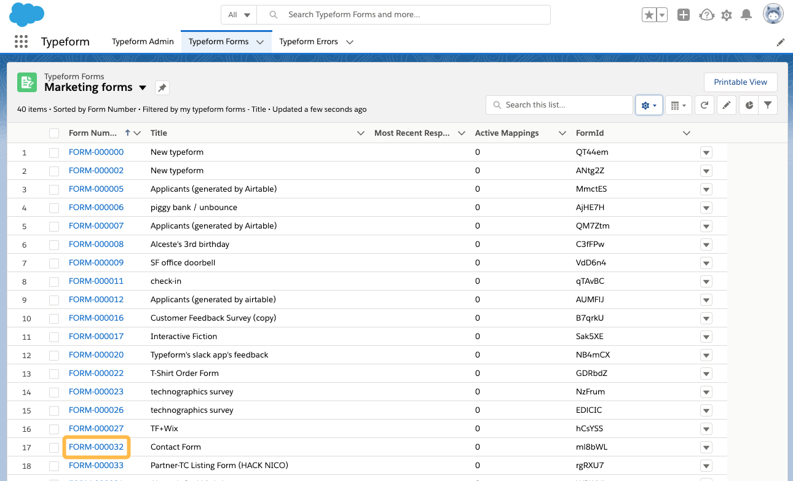Check the FORM-000002 row checkbox

point(54,171)
